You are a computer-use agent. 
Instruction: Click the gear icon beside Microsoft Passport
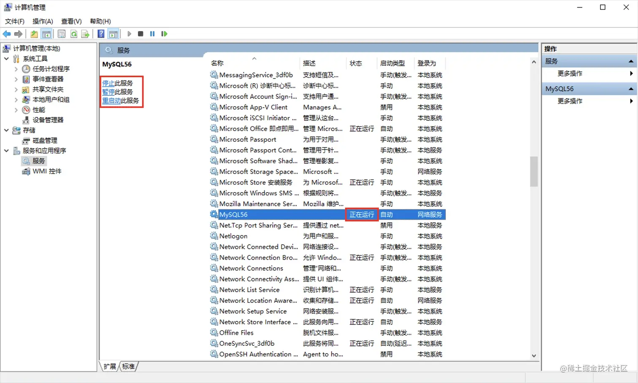click(214, 139)
